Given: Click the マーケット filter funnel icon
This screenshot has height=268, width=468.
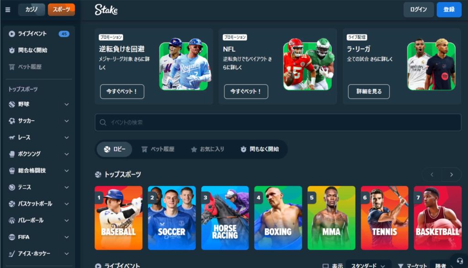Looking at the screenshot, I should tap(400, 266).
